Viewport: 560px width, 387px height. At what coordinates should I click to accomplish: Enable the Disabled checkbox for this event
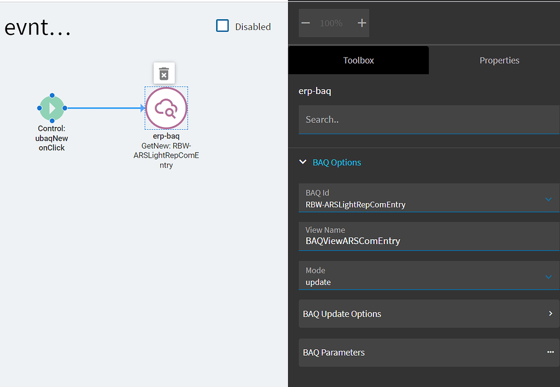click(222, 25)
